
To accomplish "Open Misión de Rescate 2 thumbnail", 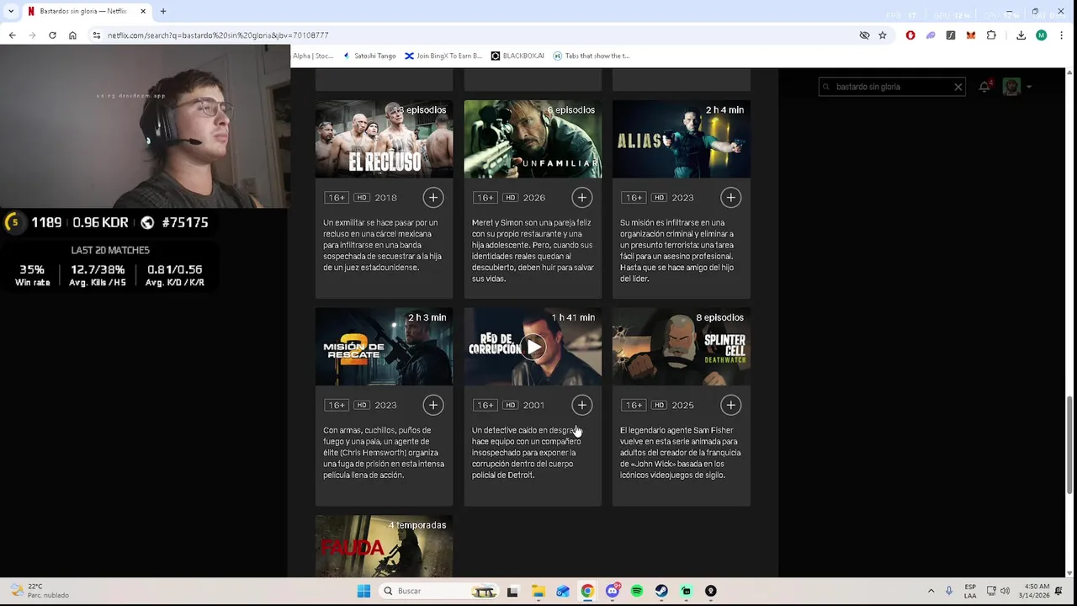I will pos(384,347).
